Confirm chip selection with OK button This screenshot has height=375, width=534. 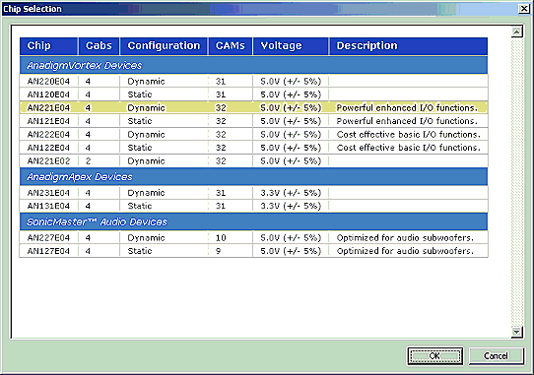pyautogui.click(x=434, y=356)
